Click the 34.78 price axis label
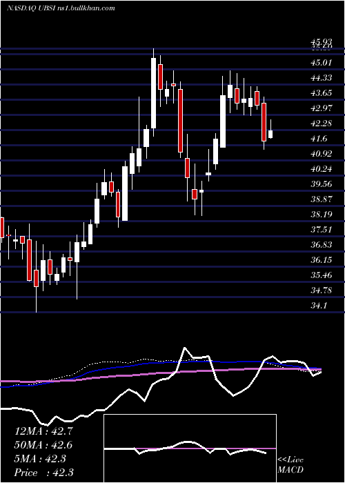 (x=321, y=290)
